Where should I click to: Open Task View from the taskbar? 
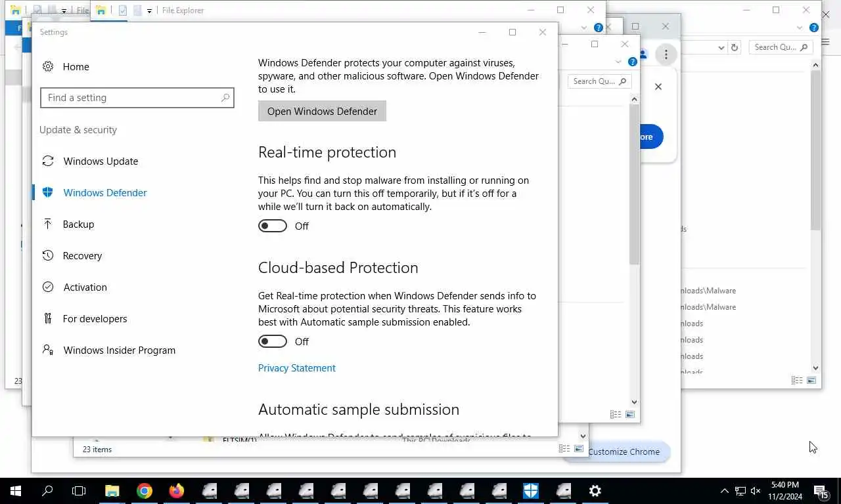tap(79, 491)
